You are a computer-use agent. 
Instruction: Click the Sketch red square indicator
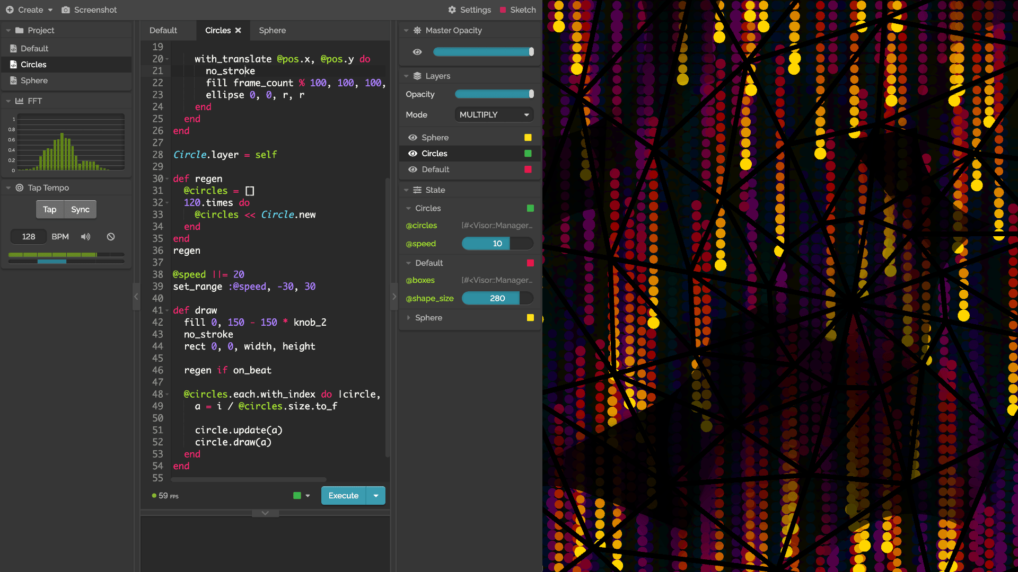point(503,10)
